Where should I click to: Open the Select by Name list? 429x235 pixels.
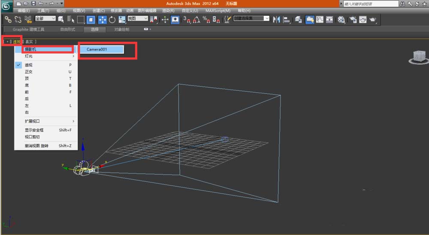(71, 19)
